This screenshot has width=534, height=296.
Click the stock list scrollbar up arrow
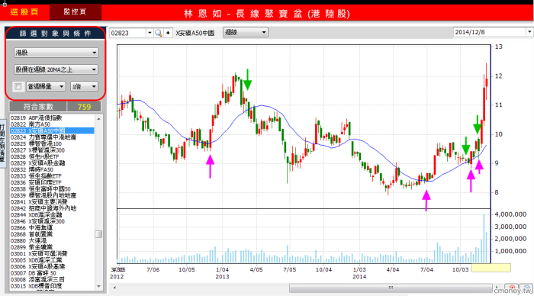click(x=98, y=119)
